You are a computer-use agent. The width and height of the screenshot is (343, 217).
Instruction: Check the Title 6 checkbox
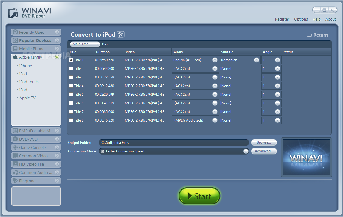[71, 103]
